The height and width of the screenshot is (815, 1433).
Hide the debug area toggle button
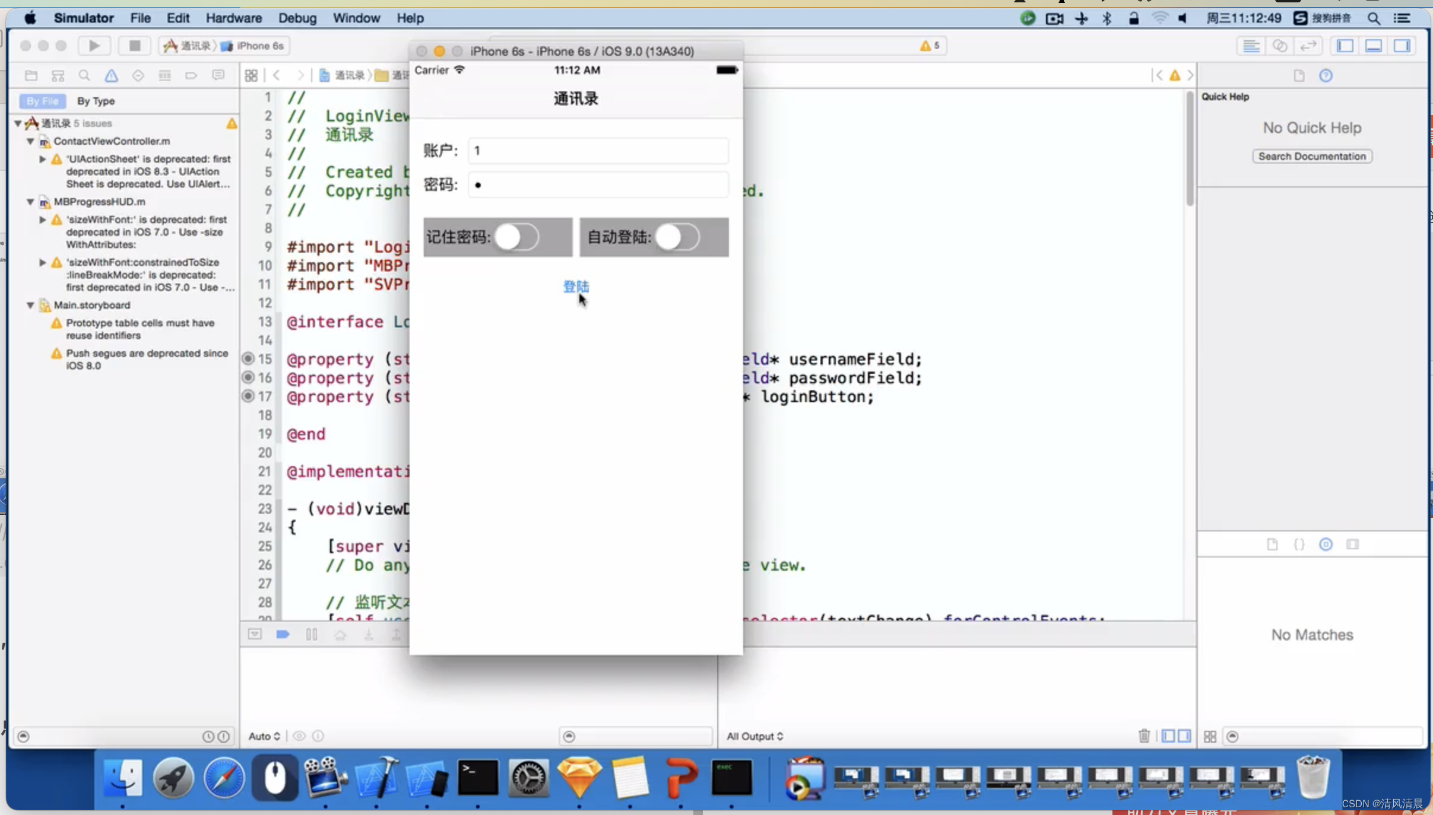pyautogui.click(x=255, y=634)
